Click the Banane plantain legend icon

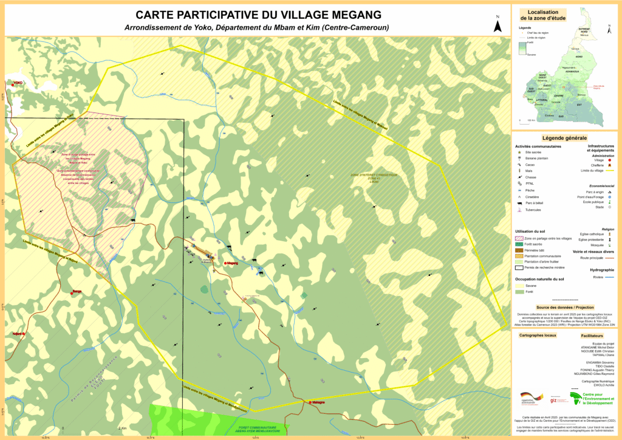pyautogui.click(x=519, y=158)
